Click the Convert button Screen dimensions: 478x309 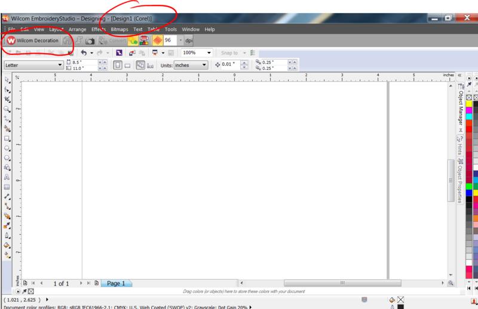112,41
